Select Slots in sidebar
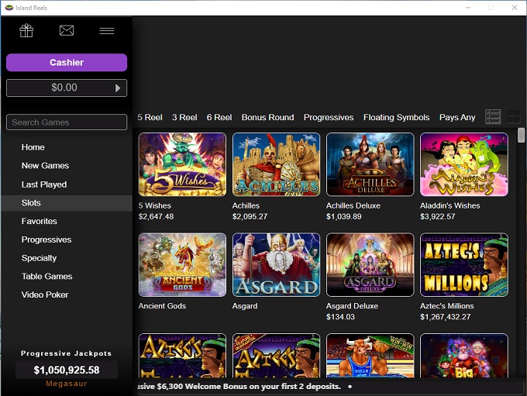The height and width of the screenshot is (396, 527). (67, 203)
